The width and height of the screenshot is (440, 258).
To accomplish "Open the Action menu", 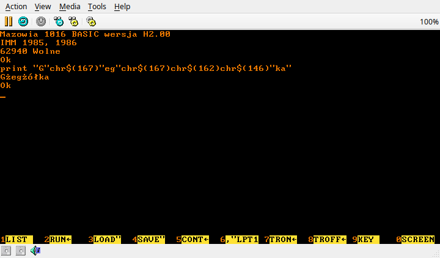I will (16, 7).
